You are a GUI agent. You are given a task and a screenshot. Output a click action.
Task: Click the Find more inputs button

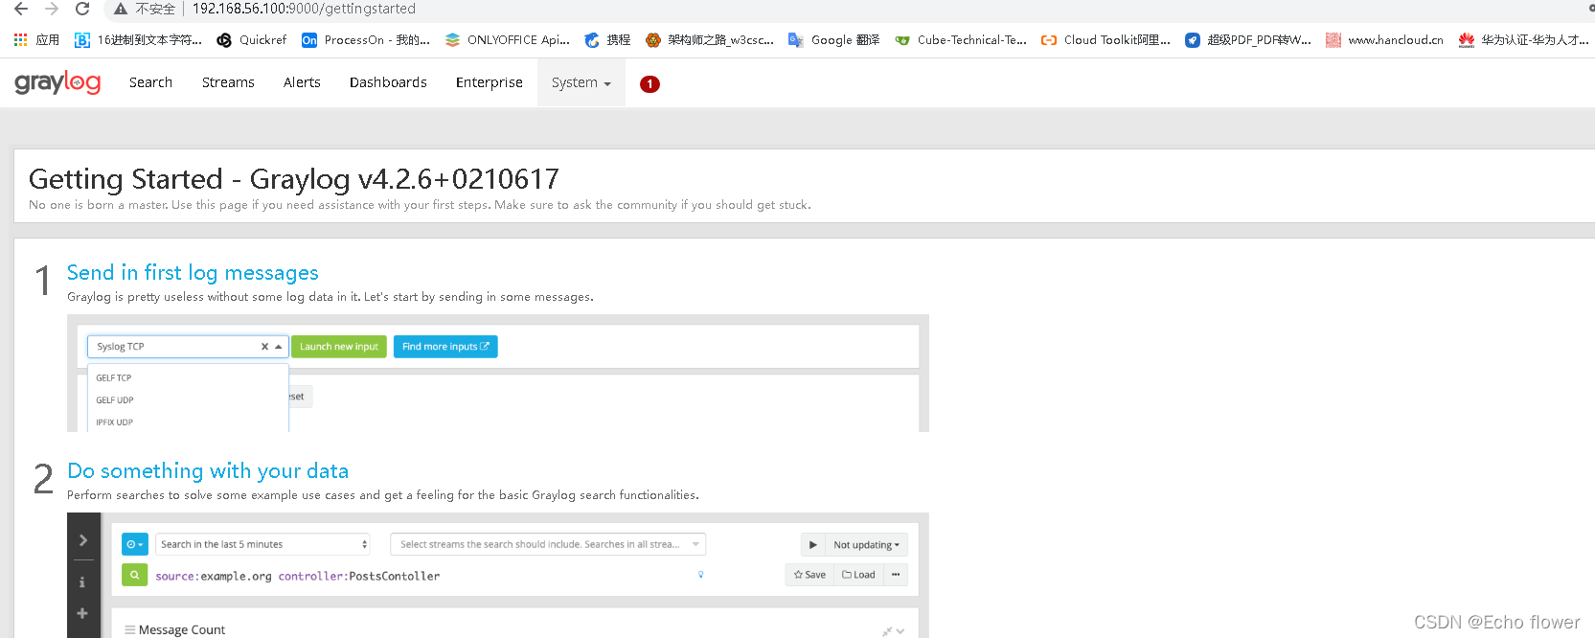[445, 347]
